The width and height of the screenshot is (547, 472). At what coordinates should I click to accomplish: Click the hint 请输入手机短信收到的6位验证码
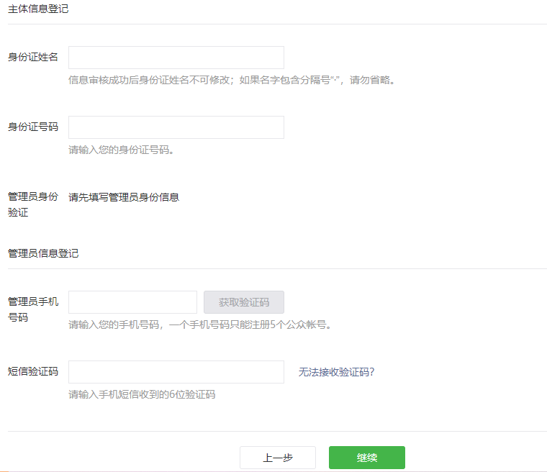tap(142, 394)
